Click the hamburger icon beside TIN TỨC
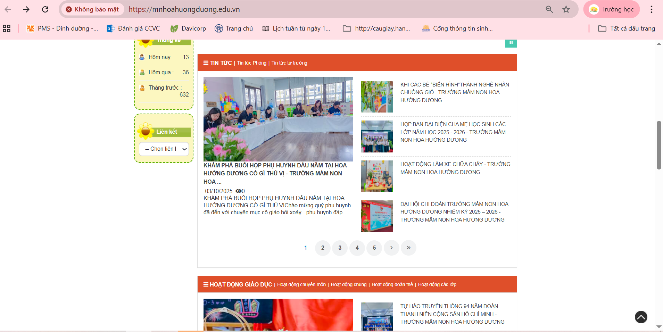The image size is (663, 332). pos(205,63)
